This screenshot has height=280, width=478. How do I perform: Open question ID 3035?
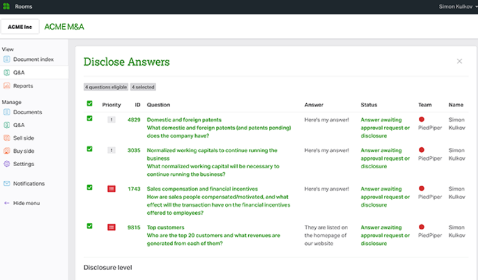point(134,151)
